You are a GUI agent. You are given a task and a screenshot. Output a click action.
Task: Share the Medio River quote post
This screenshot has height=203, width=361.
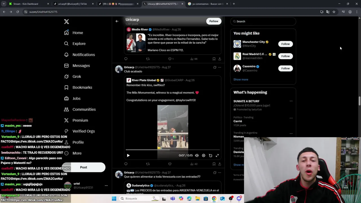pyautogui.click(x=220, y=59)
